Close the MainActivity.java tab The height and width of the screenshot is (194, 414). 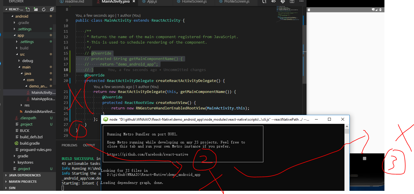point(134,2)
